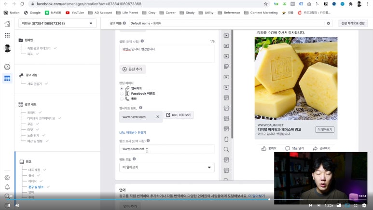Open the Notion bookmark

coord(12,13)
